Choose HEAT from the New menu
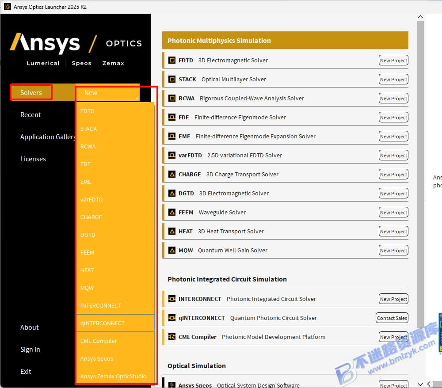 pos(115,270)
